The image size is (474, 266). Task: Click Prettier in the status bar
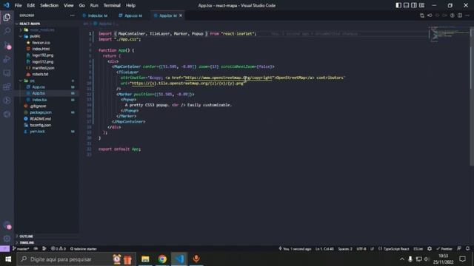pos(444,249)
